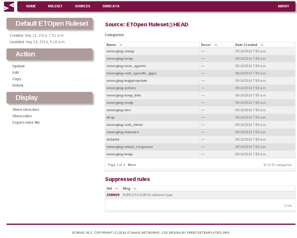Viewport: 297px width, 238px height.
Task: Open suppressed rule Sid 2200029
Action: pos(113,195)
